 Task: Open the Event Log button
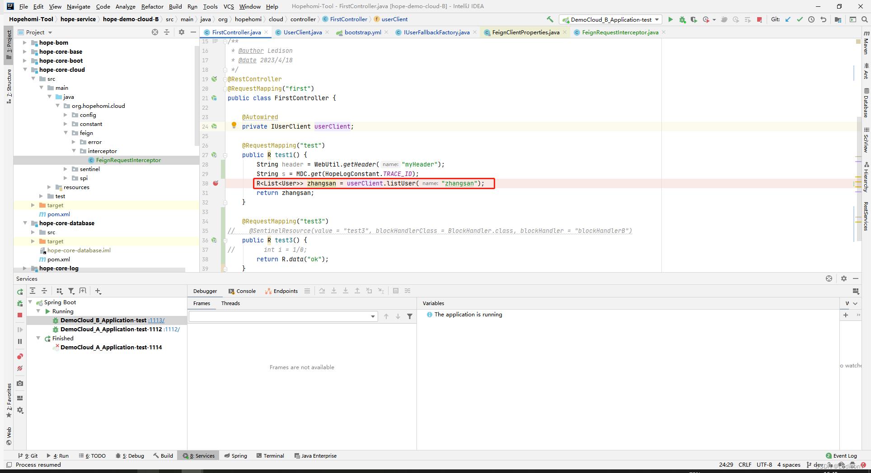pos(841,455)
